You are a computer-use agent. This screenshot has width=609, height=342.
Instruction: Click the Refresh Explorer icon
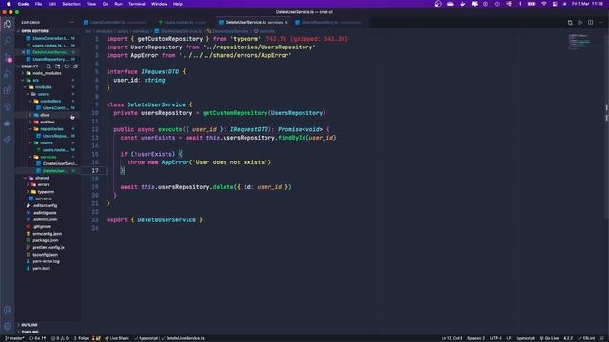pyautogui.click(x=67, y=66)
